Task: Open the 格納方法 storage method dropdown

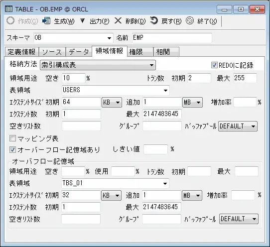Action: coord(98,65)
